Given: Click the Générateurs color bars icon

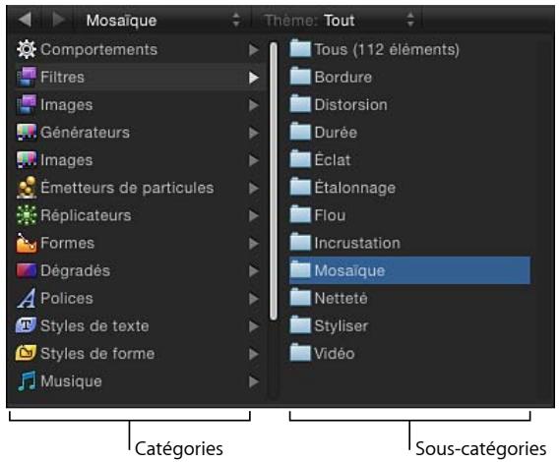Looking at the screenshot, I should tap(27, 133).
